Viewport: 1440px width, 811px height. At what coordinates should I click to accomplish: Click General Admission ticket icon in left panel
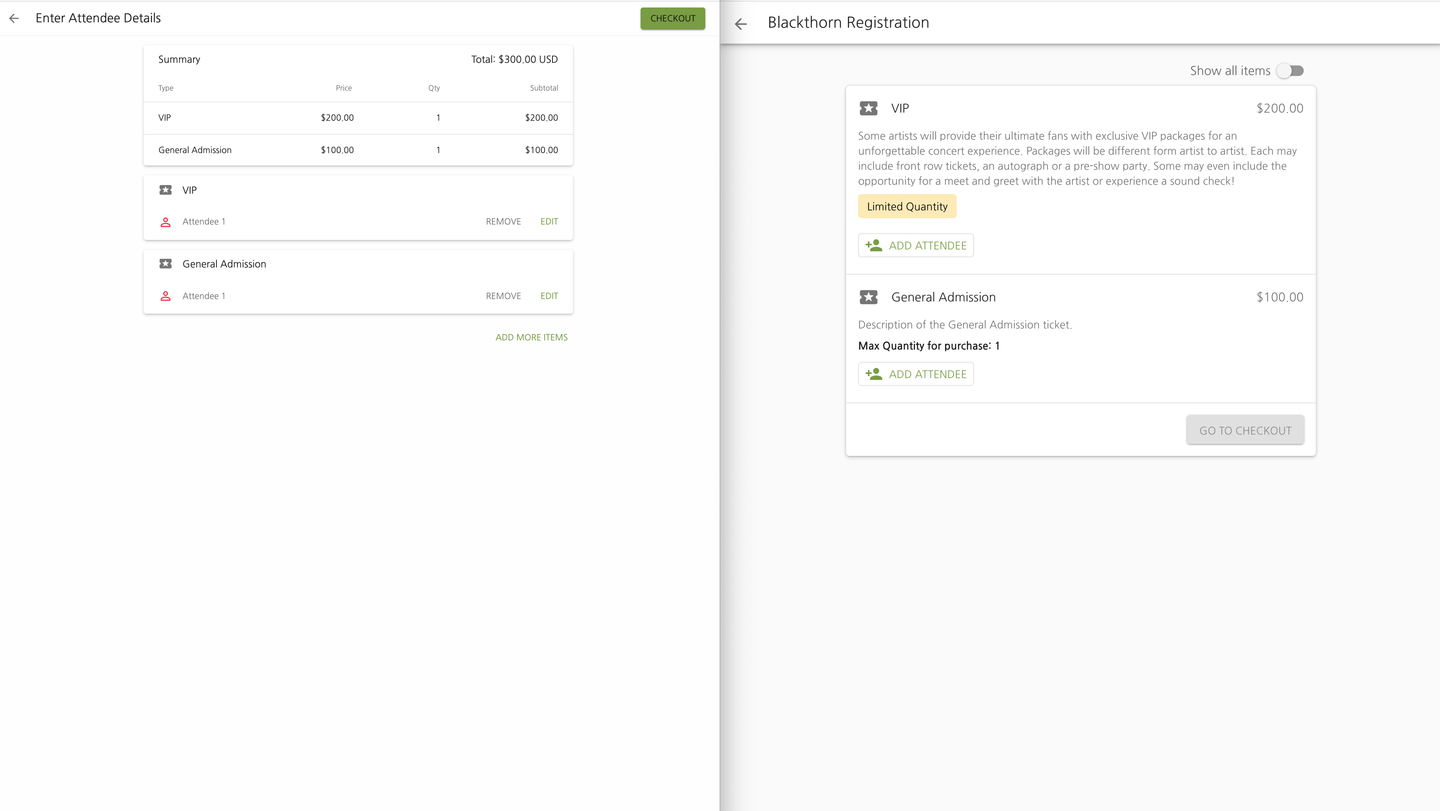pyautogui.click(x=166, y=264)
